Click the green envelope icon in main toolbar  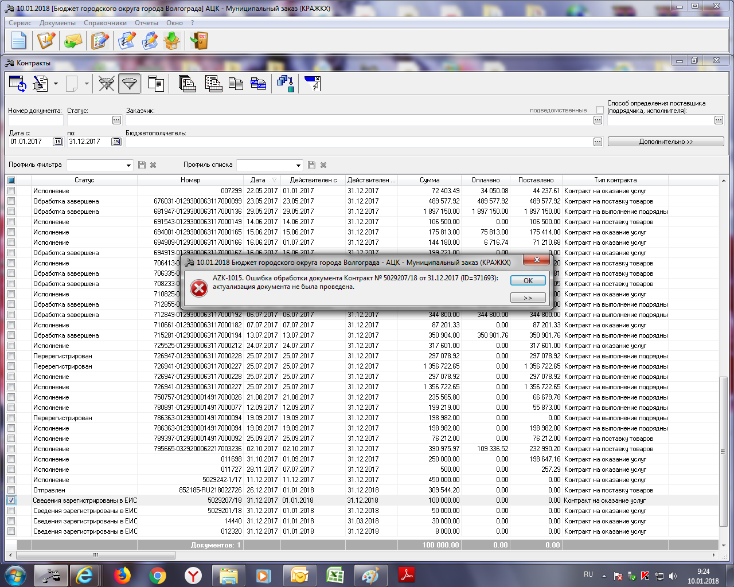click(73, 41)
